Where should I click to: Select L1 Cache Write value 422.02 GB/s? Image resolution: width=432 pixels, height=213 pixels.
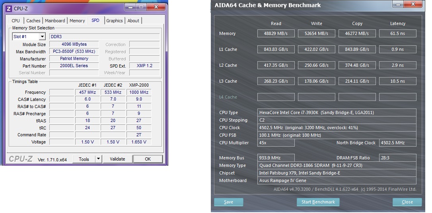tap(316, 50)
